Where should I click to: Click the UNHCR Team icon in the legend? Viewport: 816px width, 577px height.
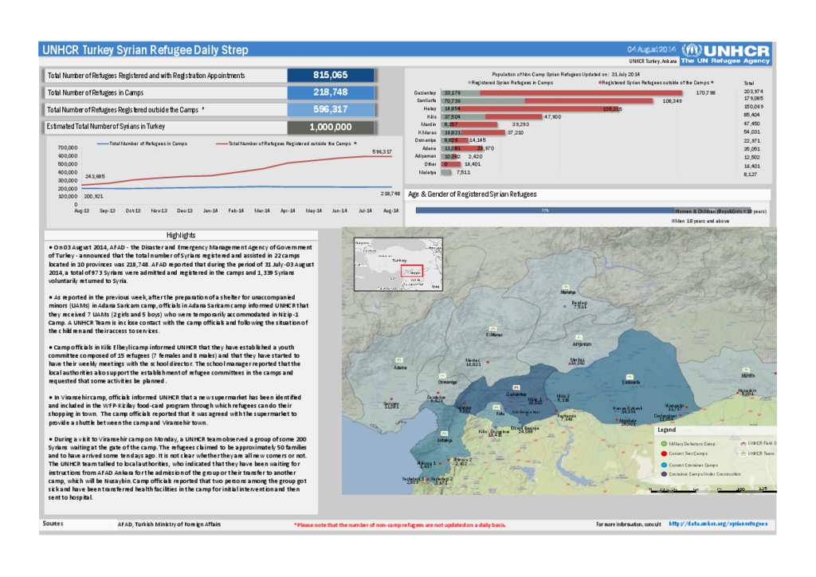(744, 453)
